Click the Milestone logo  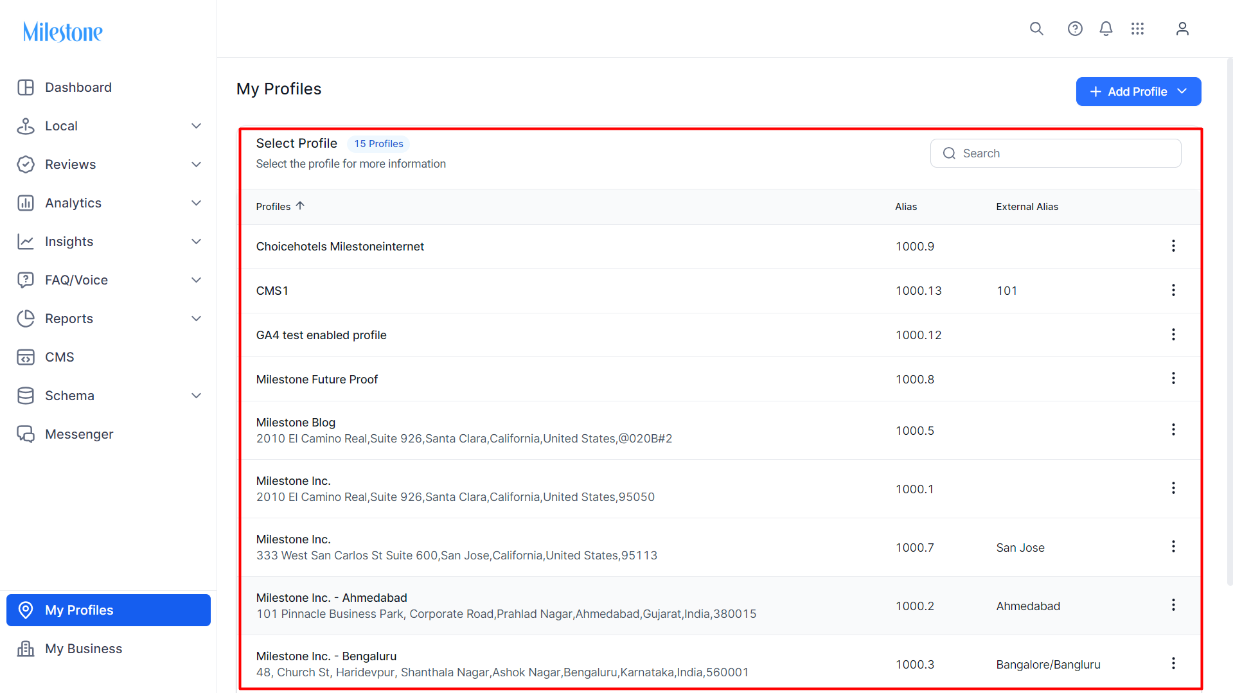click(63, 31)
